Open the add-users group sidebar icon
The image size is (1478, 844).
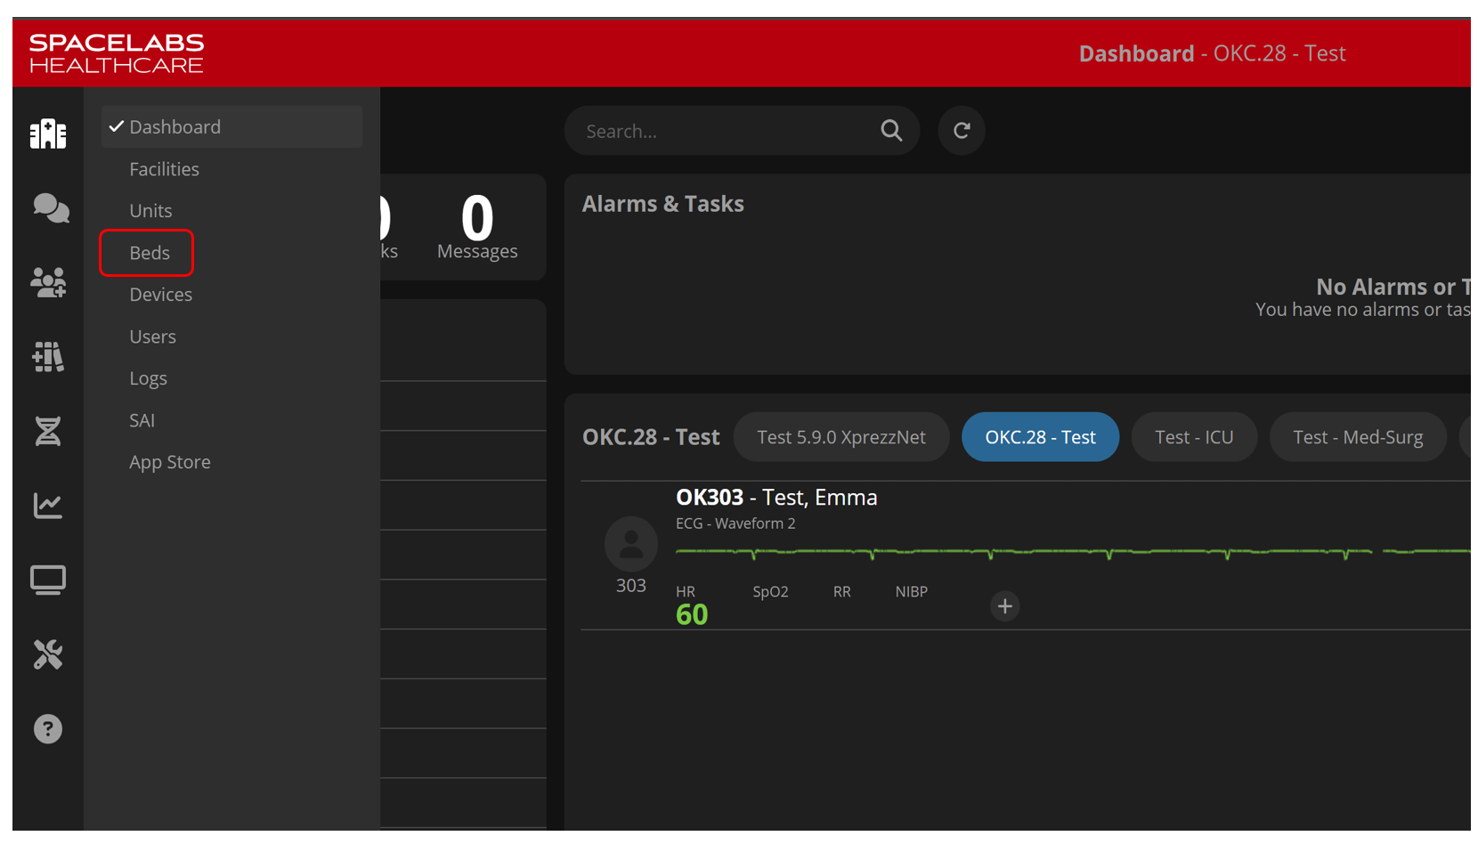[48, 282]
